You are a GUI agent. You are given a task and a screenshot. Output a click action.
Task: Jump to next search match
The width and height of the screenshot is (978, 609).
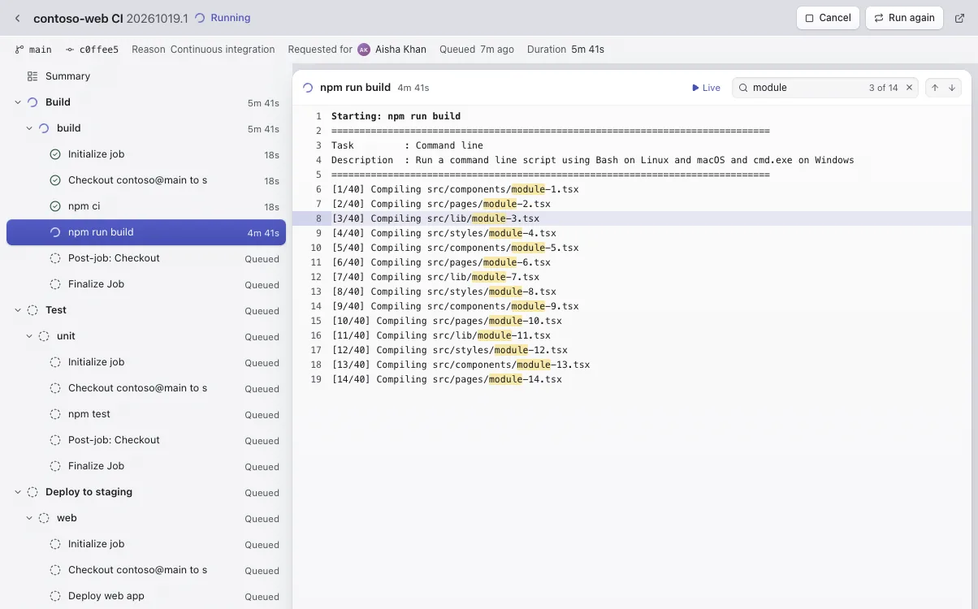point(952,88)
